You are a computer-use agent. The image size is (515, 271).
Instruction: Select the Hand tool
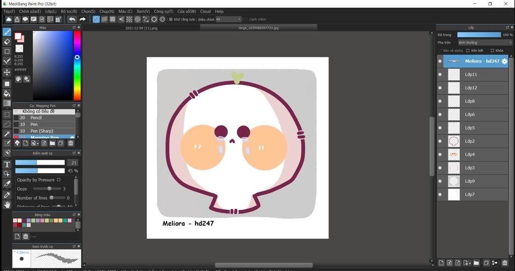7,204
